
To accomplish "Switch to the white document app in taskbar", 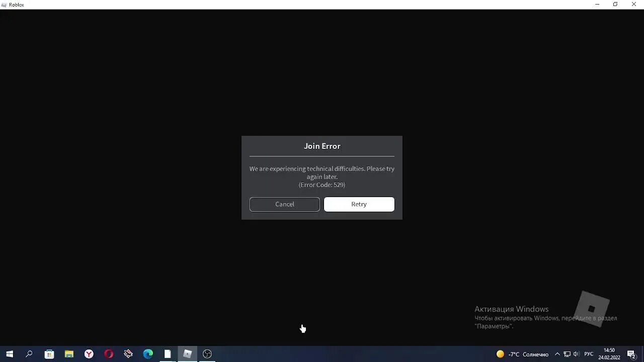I will click(168, 354).
